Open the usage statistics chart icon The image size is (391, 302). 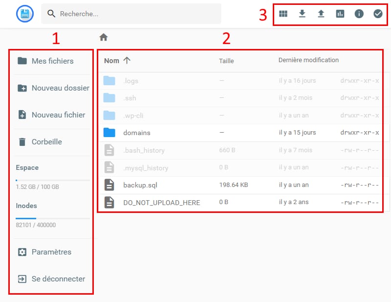pos(340,14)
